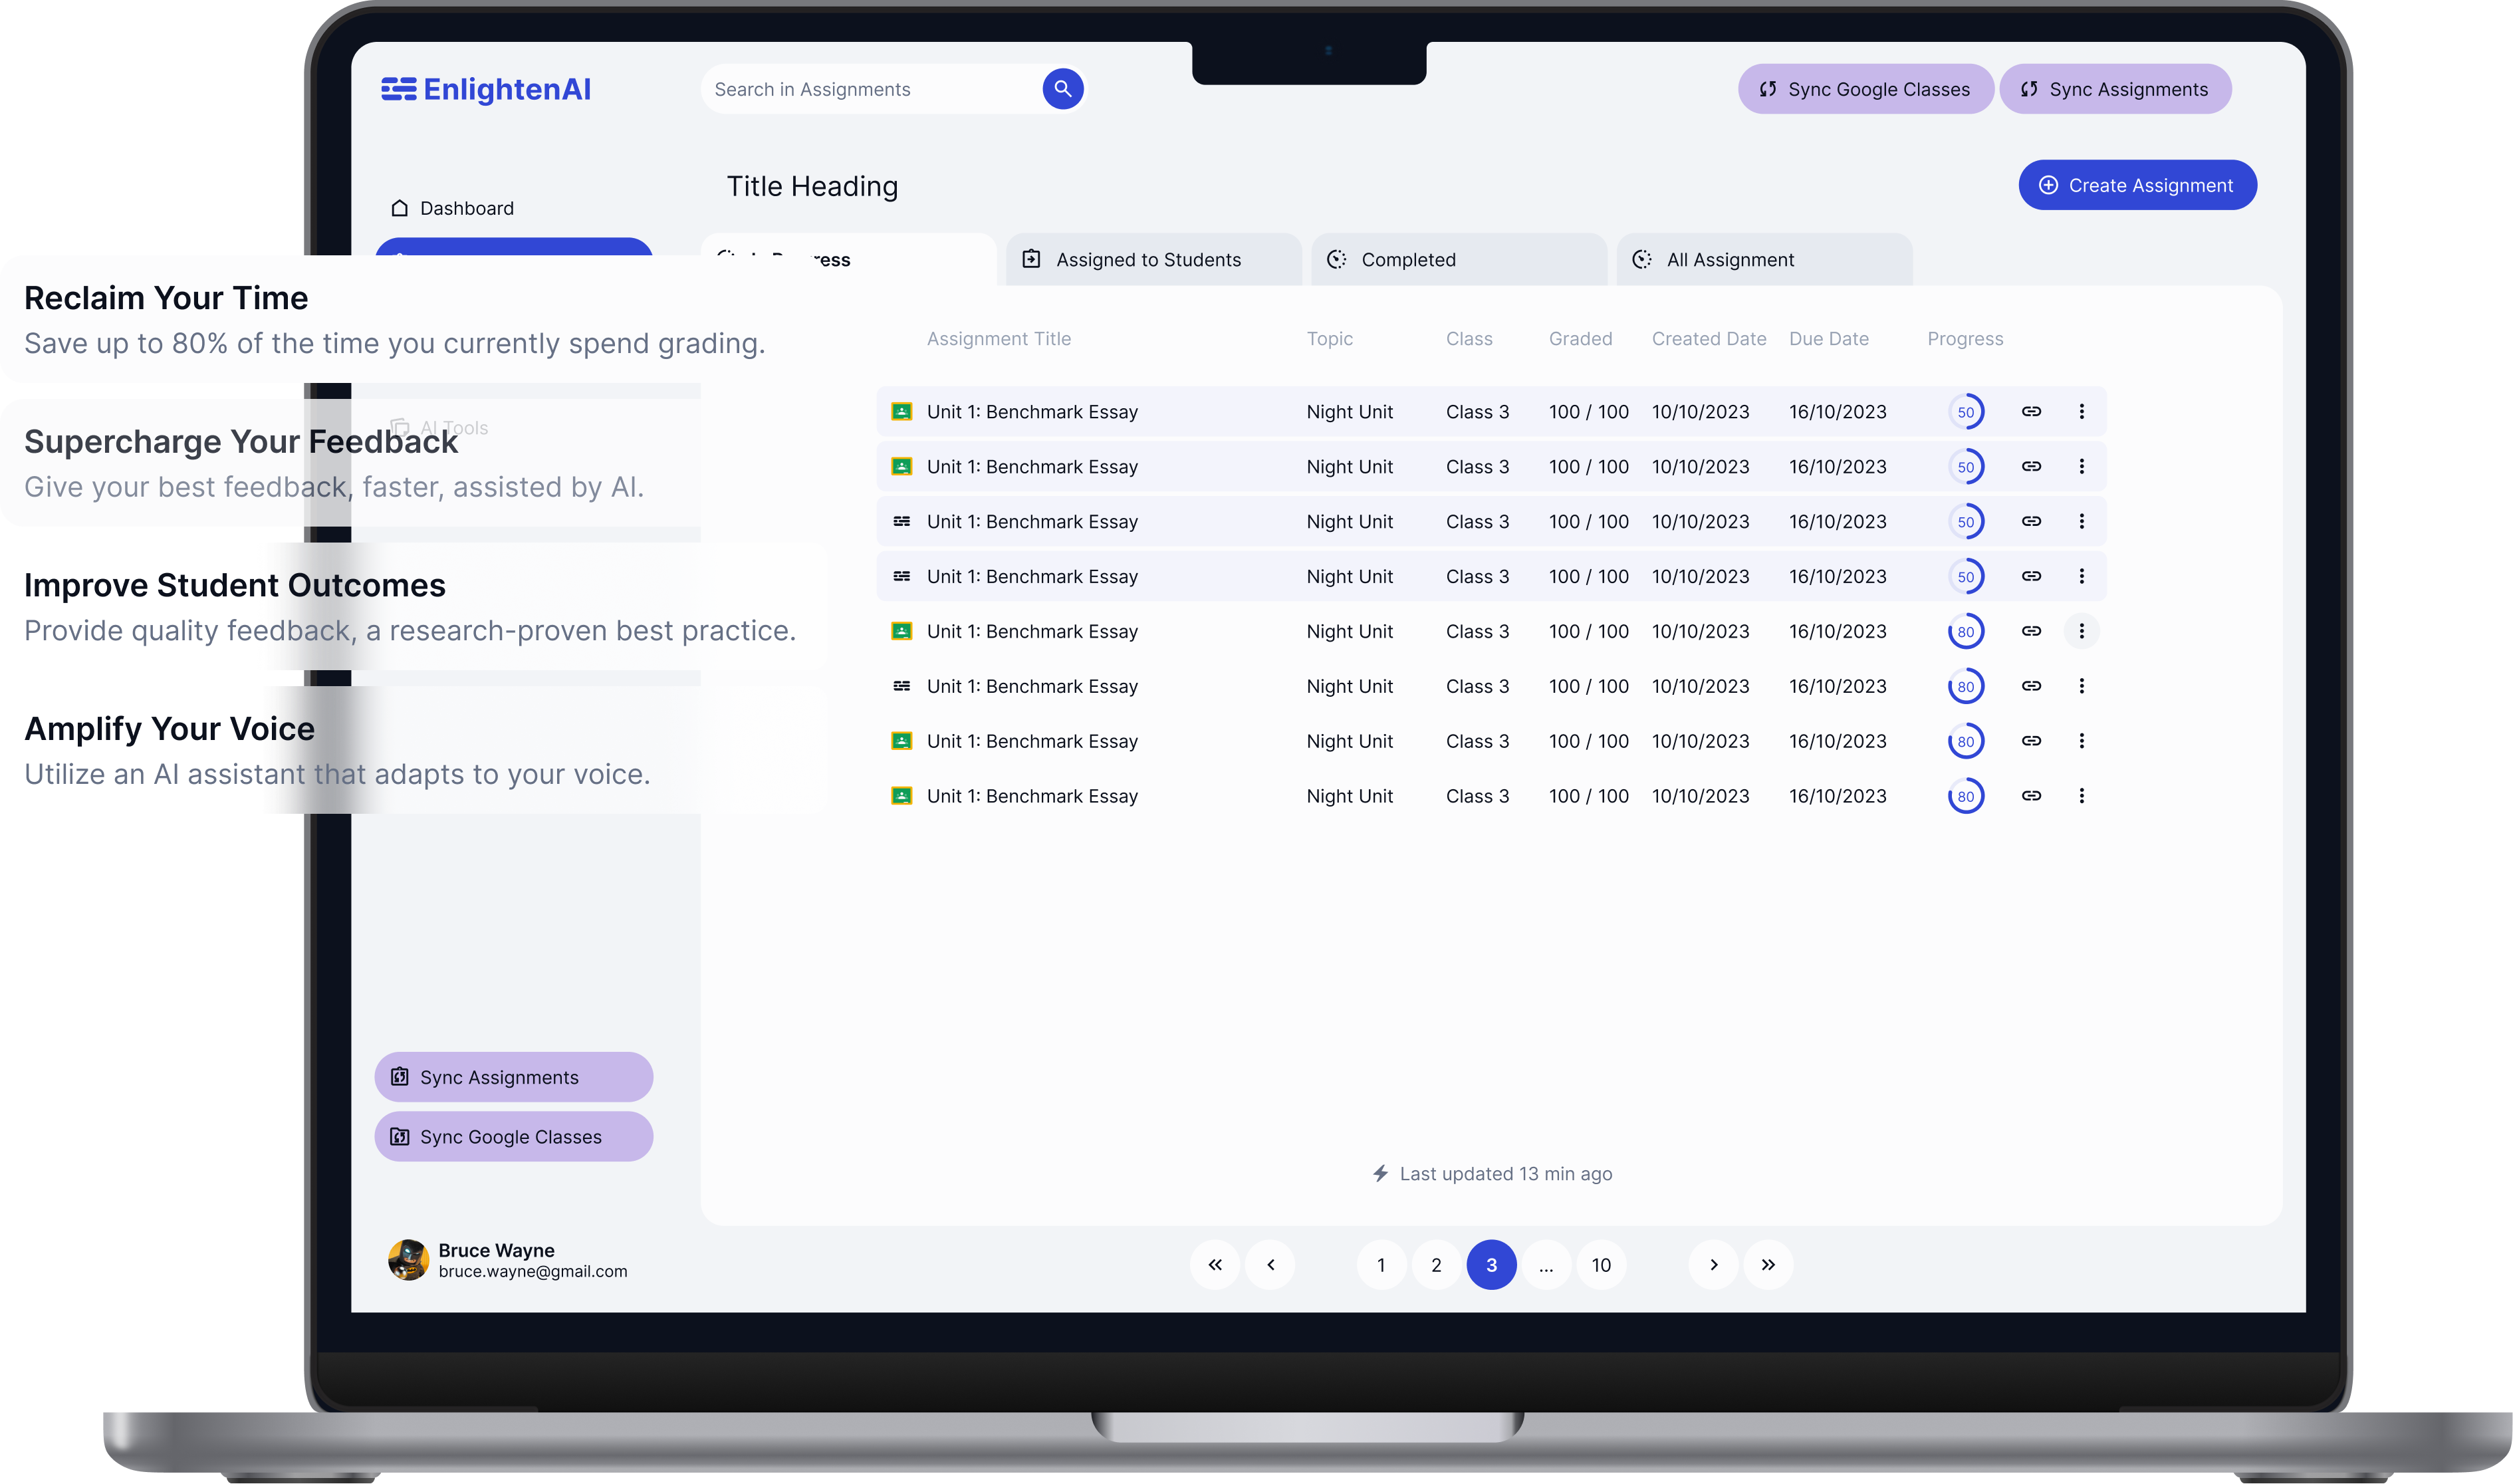Screen dimensions: 2513x1484
Task: Go to page 10
Action: point(1602,1265)
